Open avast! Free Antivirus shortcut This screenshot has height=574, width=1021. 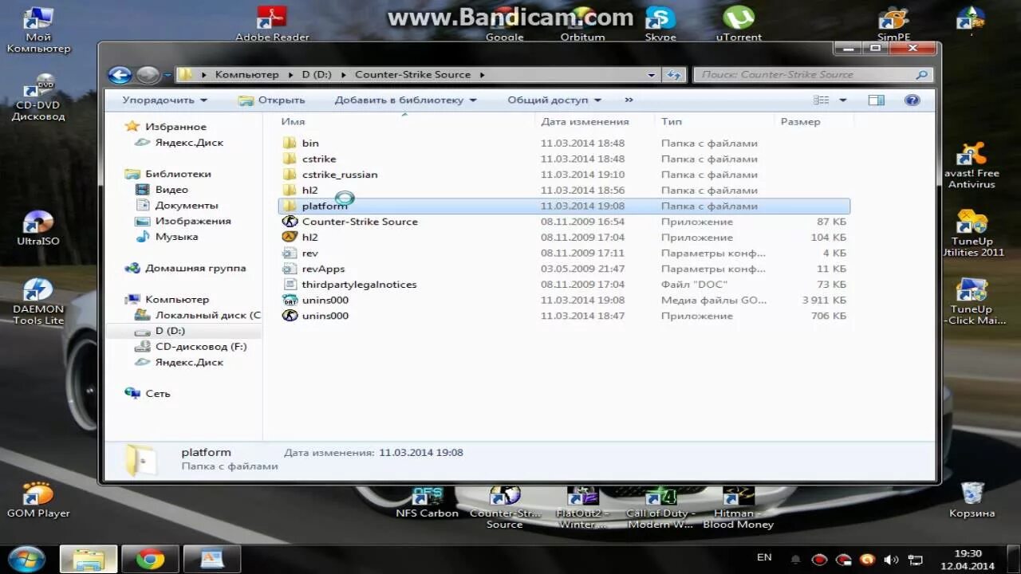point(972,166)
